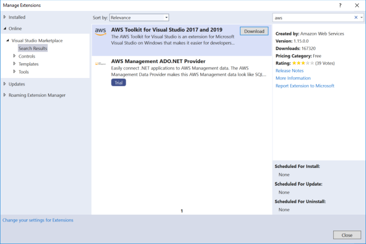Select the Roaming Extension Manager label
The width and height of the screenshot is (366, 244).
pos(37,95)
